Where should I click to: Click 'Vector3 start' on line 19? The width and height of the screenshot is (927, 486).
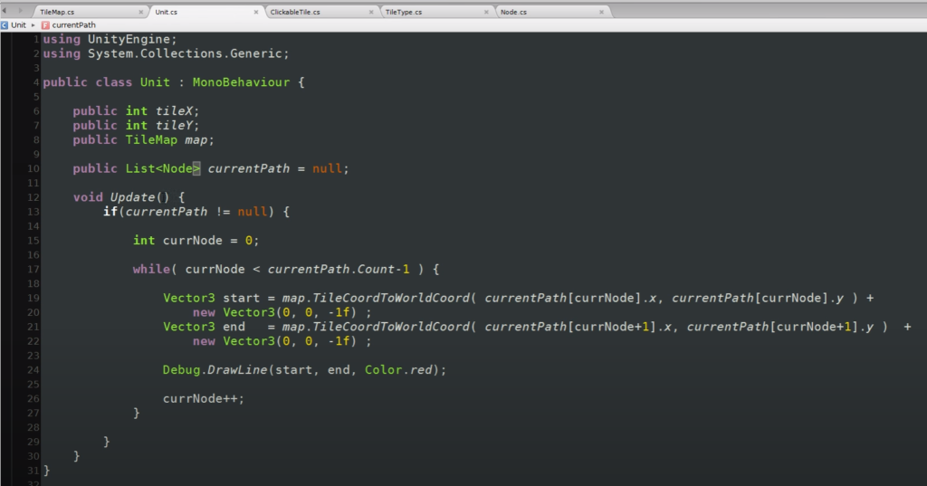211,298
